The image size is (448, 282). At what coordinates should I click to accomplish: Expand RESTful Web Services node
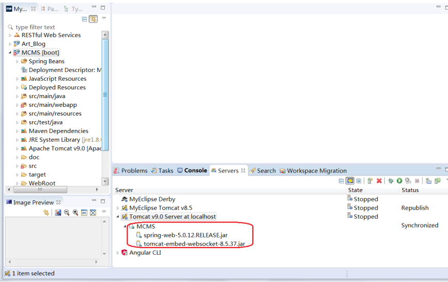coord(10,35)
